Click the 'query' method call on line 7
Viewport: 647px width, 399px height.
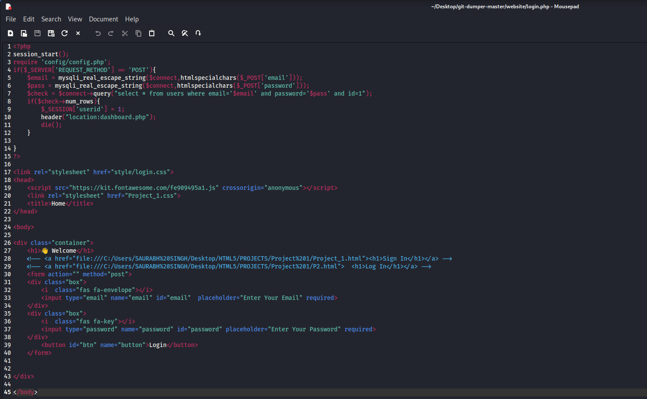tap(102, 93)
